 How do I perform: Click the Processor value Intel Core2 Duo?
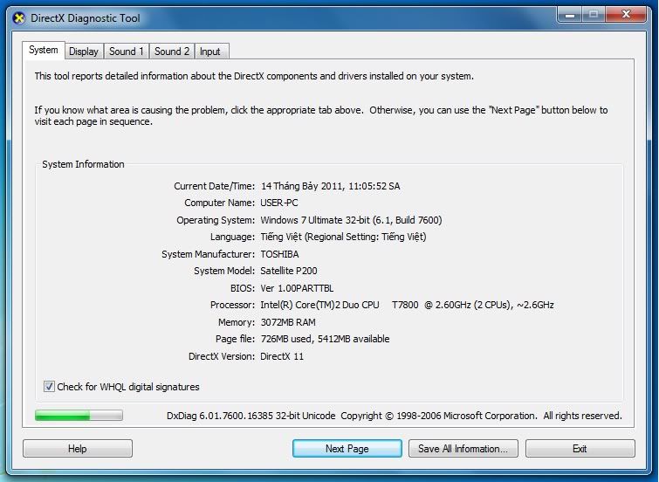[407, 305]
